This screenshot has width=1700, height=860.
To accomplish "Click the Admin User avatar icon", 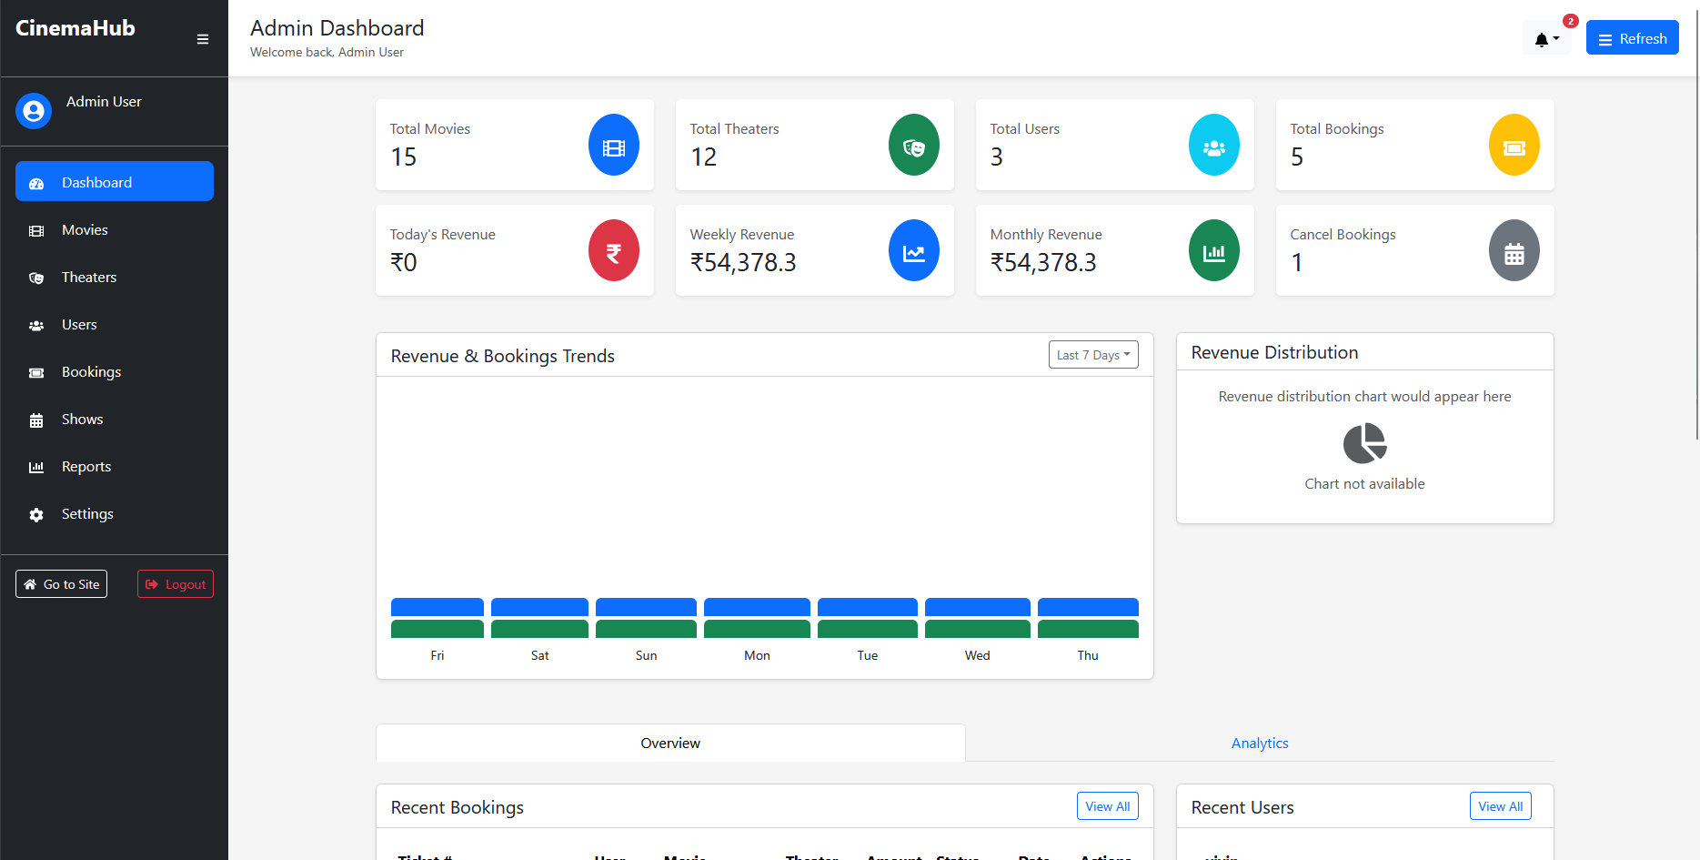I will click(x=34, y=111).
